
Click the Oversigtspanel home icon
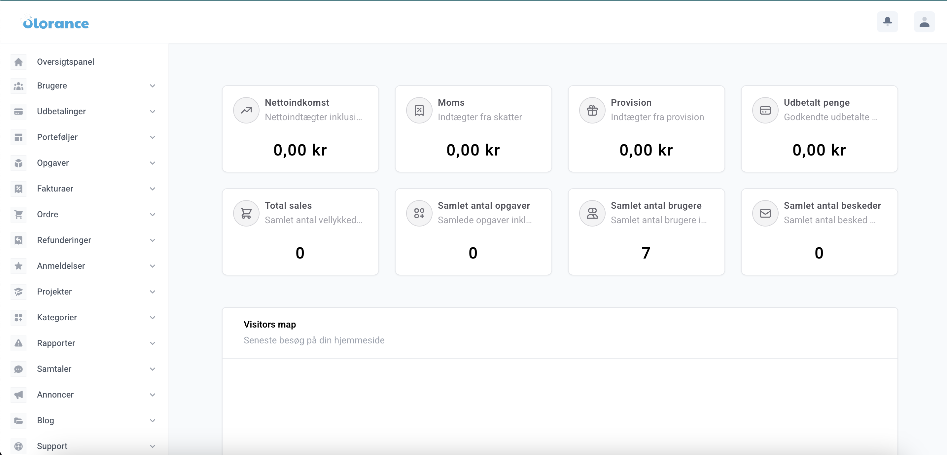[18, 62]
